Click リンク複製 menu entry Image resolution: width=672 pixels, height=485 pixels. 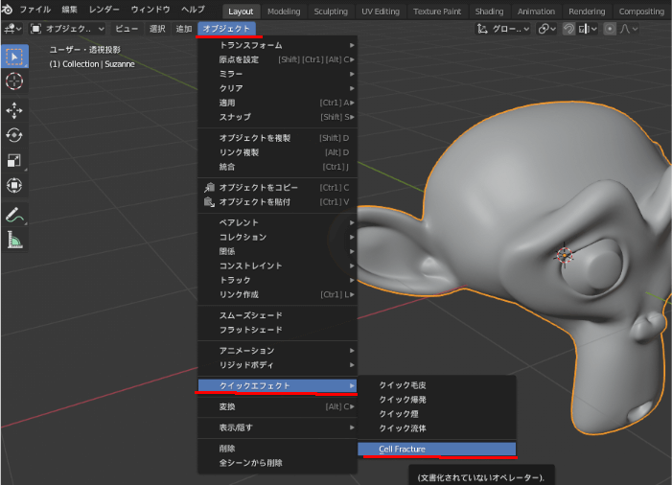click(277, 152)
